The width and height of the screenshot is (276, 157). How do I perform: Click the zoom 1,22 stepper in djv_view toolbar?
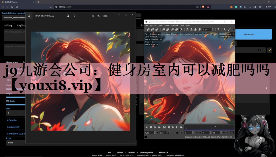(x=213, y=29)
